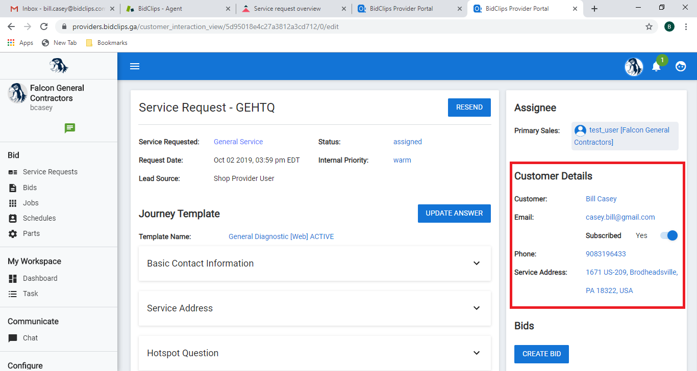697x371 pixels.
Task: Click the UPDATE ANSWER button
Action: (454, 213)
